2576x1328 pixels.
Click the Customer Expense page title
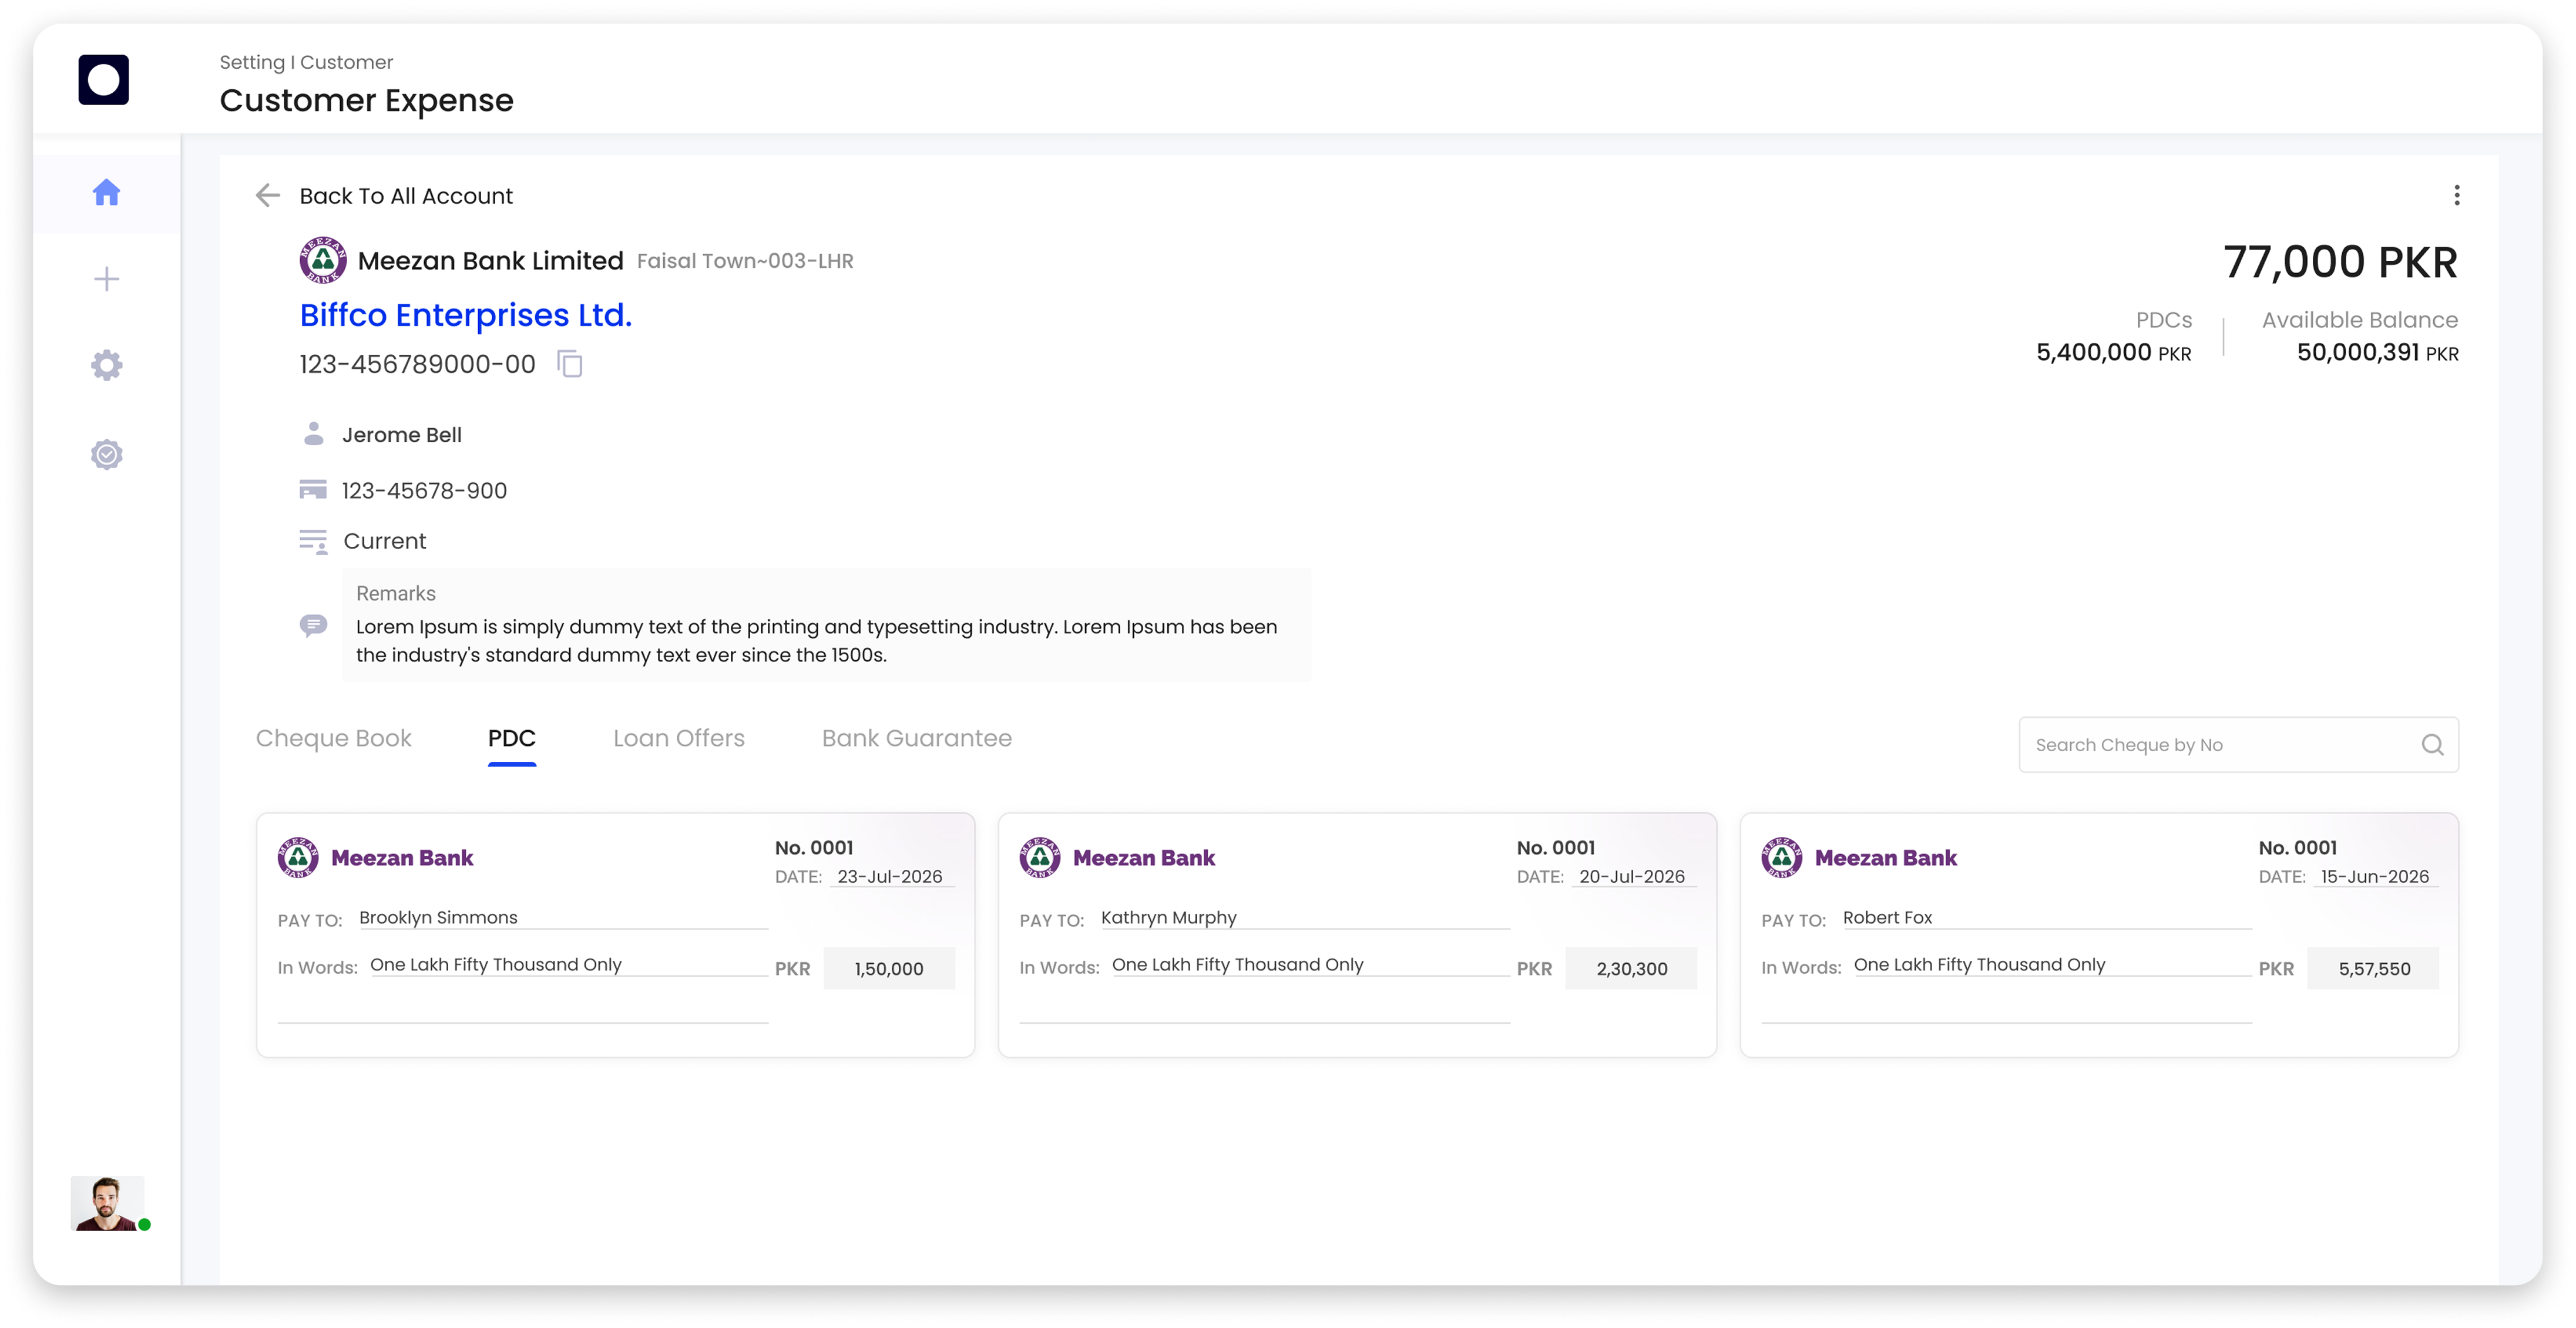[366, 100]
